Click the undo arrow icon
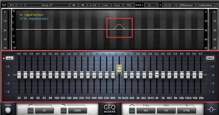The height and width of the screenshot is (115, 219). [x=12, y=5]
